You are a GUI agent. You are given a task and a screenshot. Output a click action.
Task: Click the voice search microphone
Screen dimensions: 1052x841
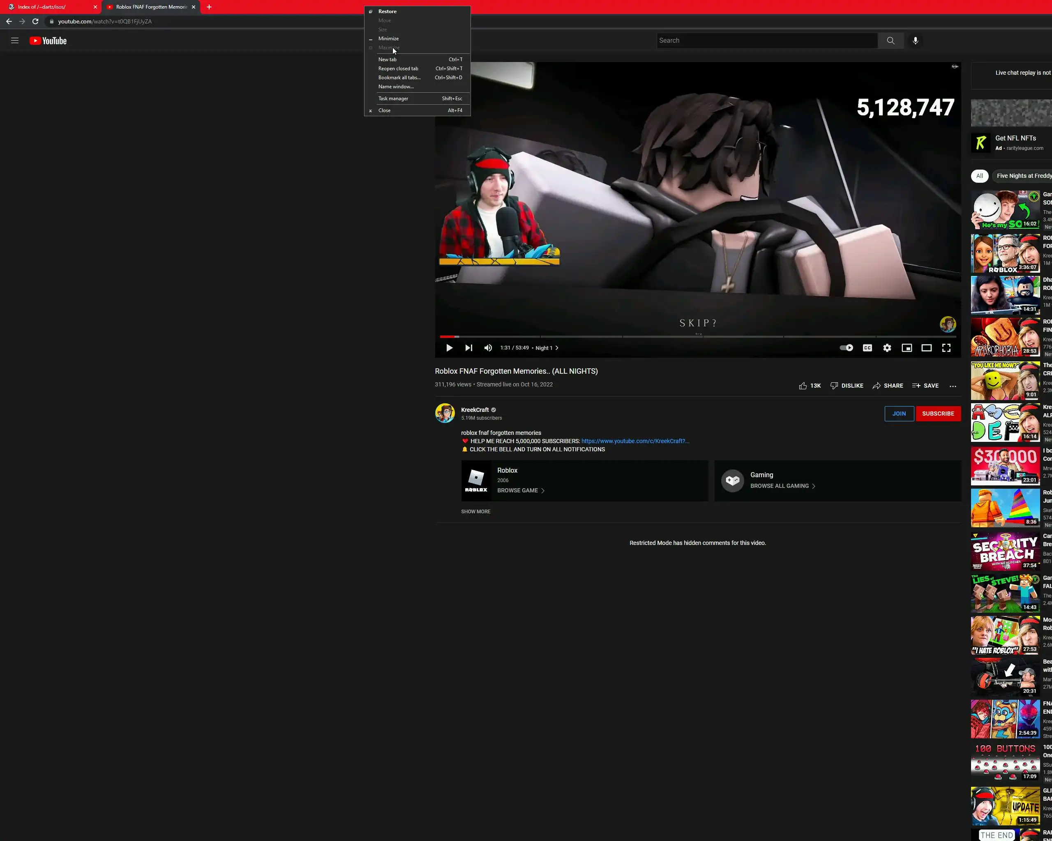tap(916, 41)
